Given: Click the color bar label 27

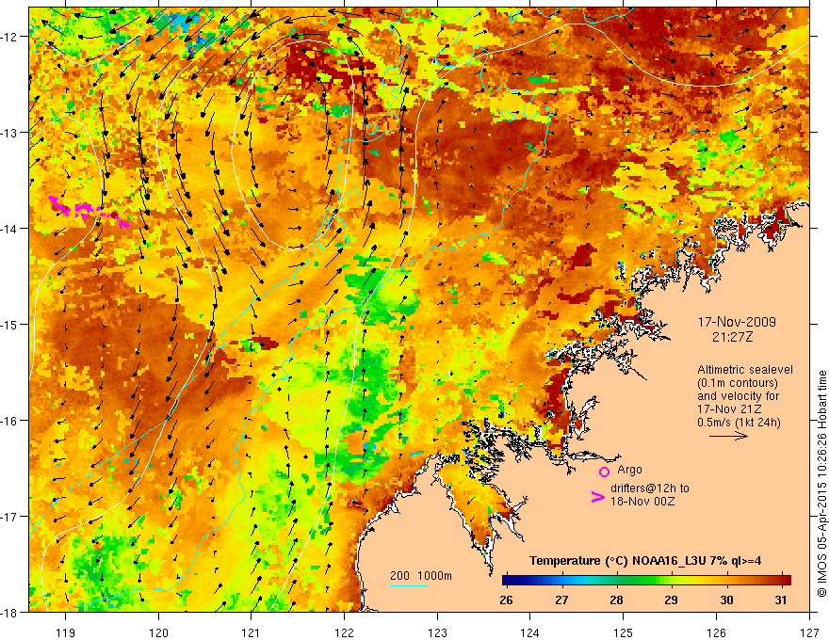Looking at the screenshot, I should click(x=561, y=600).
